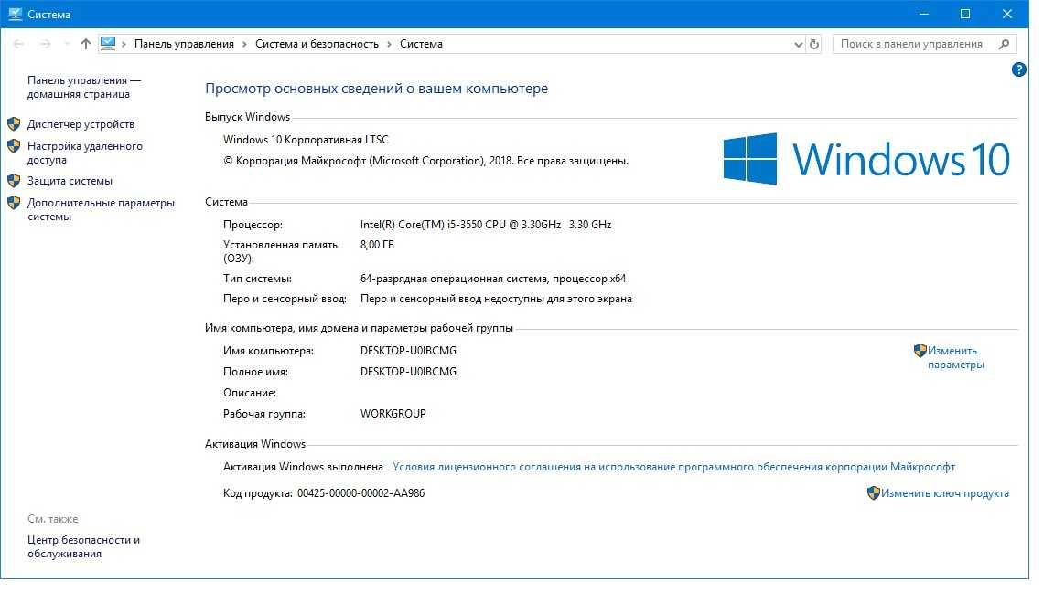
Task: Open recent locations dropdown next to Forward
Action: [67, 44]
